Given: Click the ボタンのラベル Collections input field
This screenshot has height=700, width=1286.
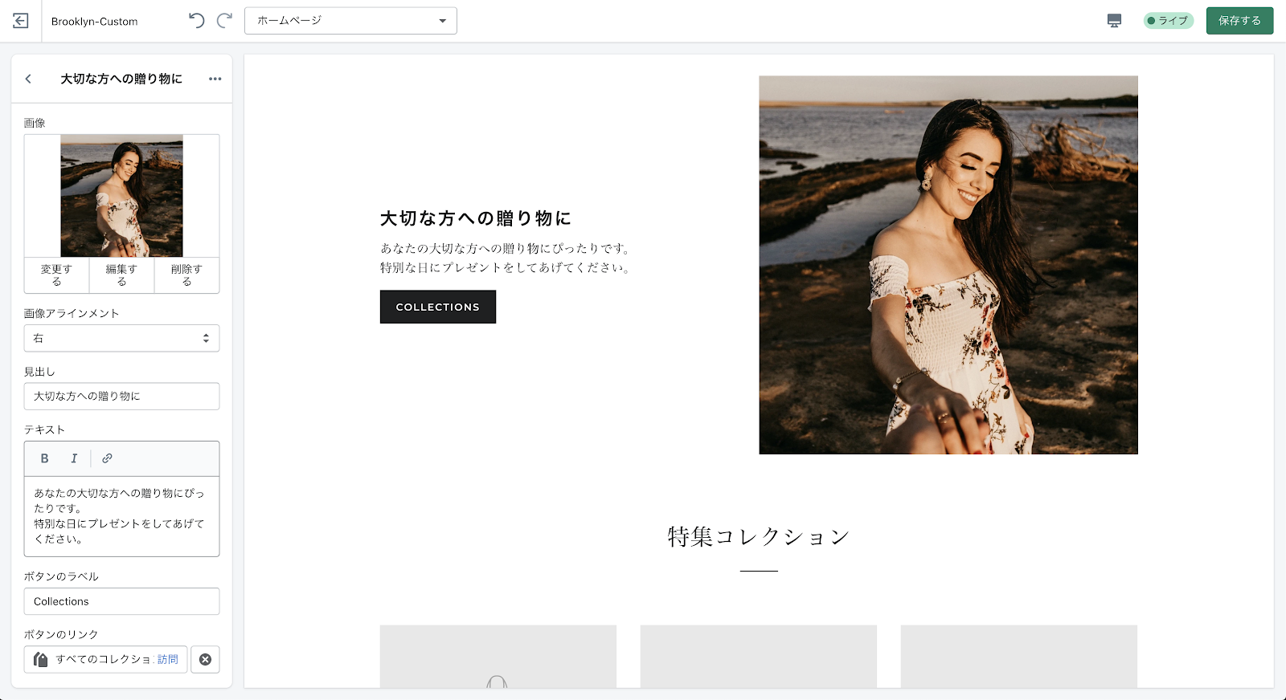Looking at the screenshot, I should 121,601.
